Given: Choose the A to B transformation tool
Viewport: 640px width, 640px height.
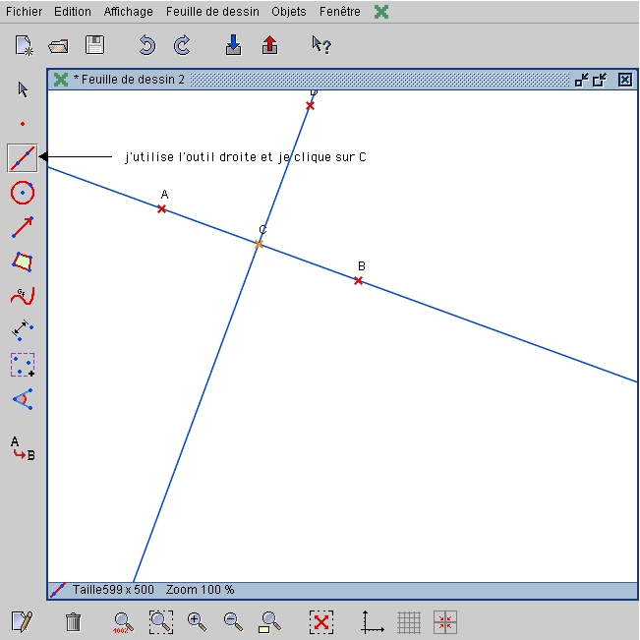Looking at the screenshot, I should [23, 449].
